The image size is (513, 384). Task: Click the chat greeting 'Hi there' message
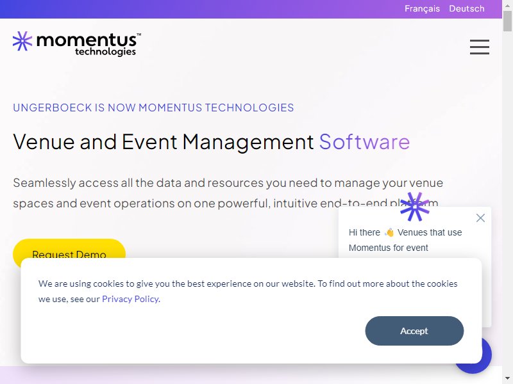405,240
